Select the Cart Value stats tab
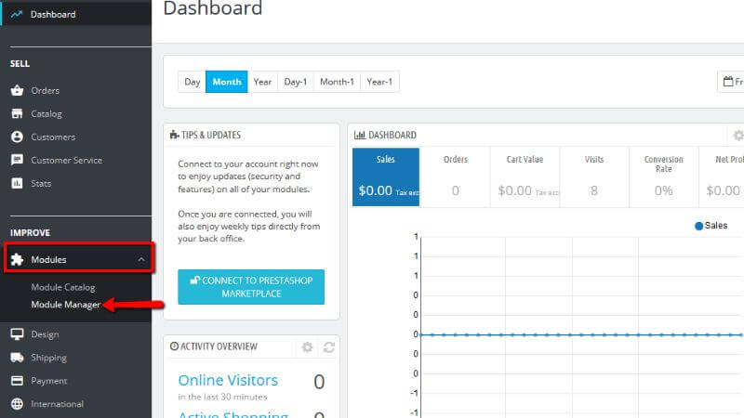The height and width of the screenshot is (418, 744). pos(525,176)
